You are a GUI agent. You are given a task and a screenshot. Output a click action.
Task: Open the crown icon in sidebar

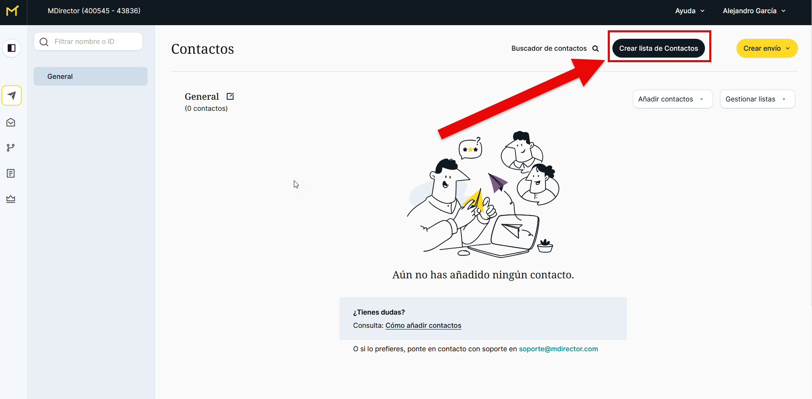pos(11,199)
